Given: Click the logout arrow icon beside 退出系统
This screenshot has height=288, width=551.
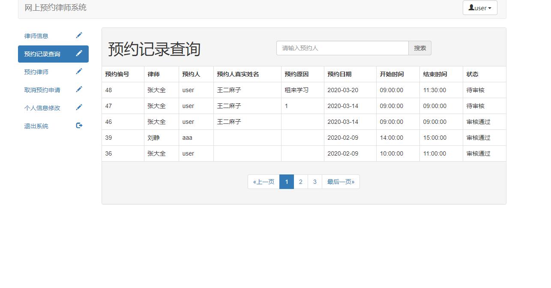Looking at the screenshot, I should pyautogui.click(x=79, y=126).
